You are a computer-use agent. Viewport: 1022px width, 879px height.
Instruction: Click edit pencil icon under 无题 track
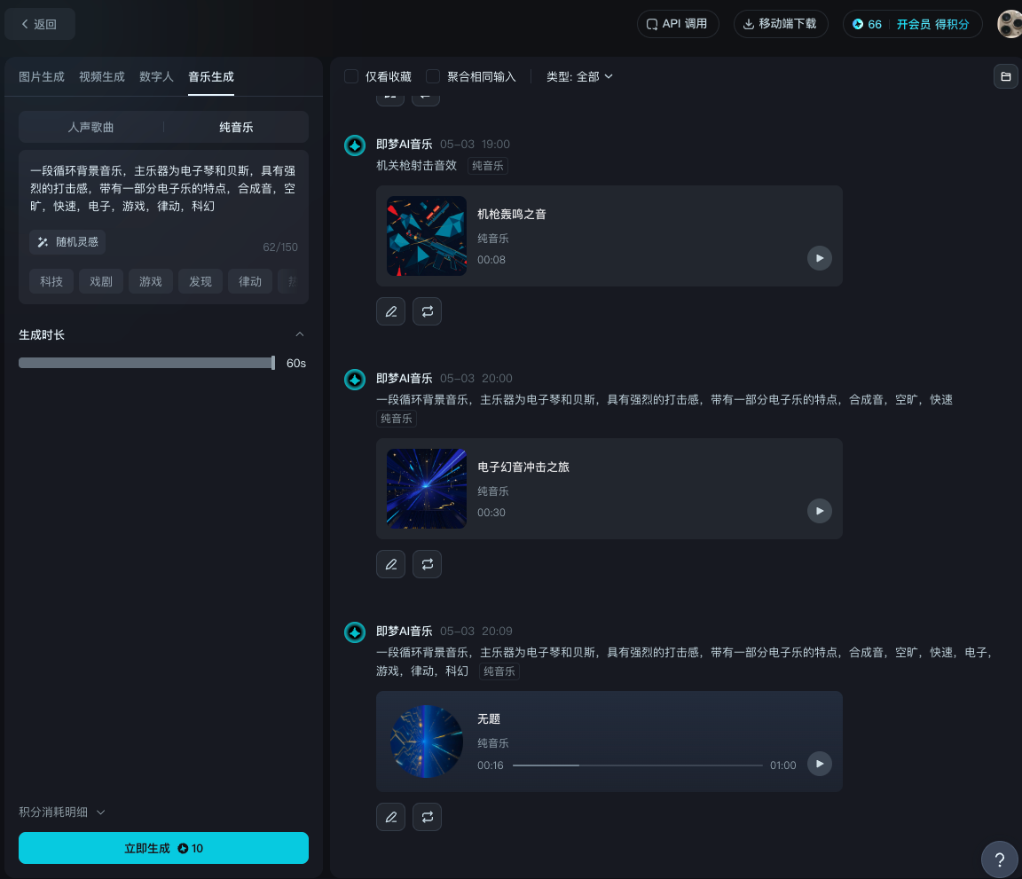[390, 817]
